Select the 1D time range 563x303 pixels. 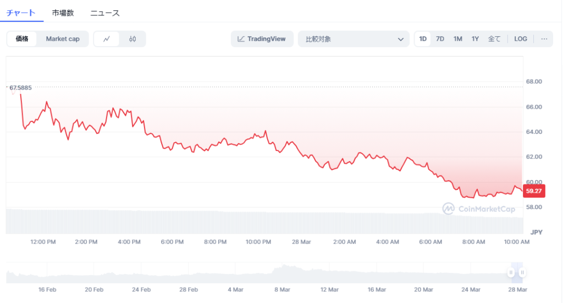(x=423, y=39)
